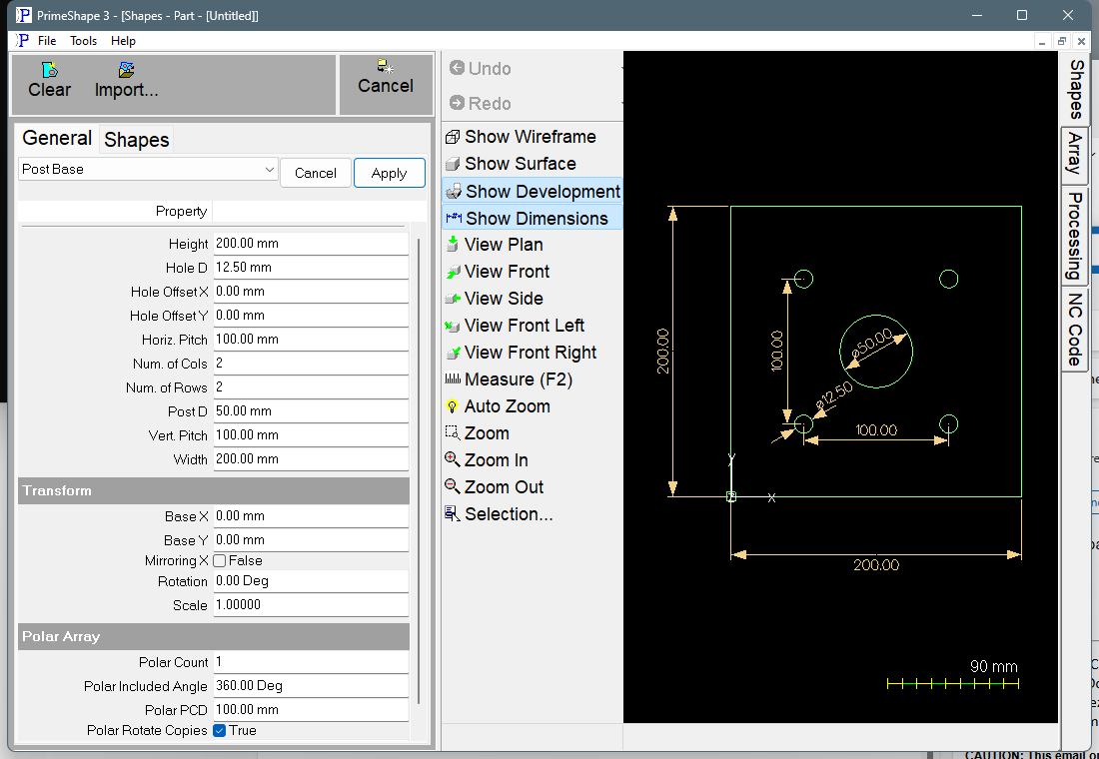Click the ø50.00 circle dimension in drawing
This screenshot has width=1099, height=759.
click(x=872, y=343)
